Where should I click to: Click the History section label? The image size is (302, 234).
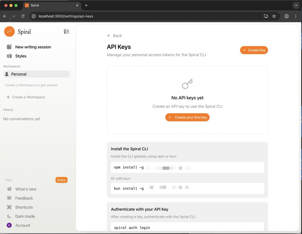pos(8,110)
